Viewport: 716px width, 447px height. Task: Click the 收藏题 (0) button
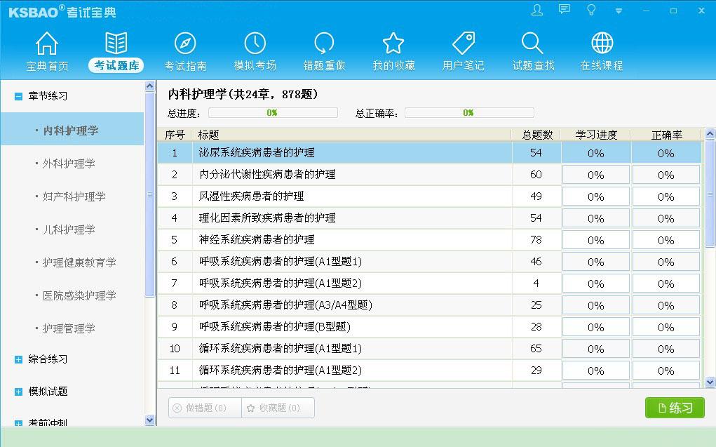click(x=278, y=408)
